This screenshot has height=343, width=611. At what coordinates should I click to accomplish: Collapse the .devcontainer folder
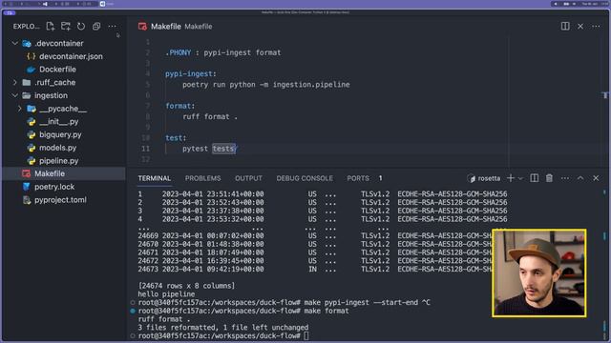[x=15, y=43]
